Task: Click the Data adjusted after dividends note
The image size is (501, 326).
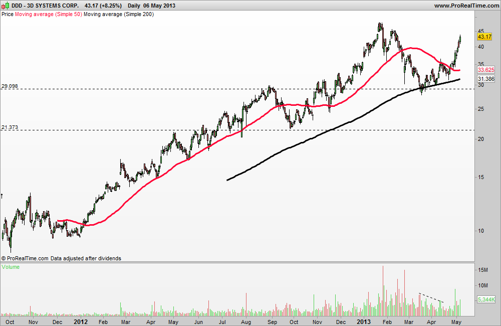Action: click(86, 258)
